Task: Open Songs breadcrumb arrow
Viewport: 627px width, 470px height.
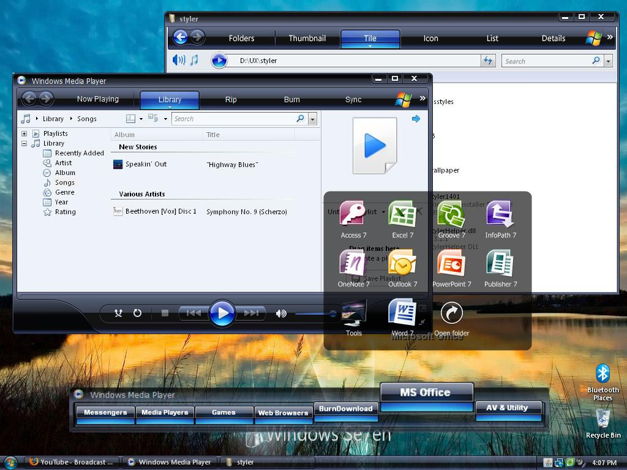Action: point(71,118)
